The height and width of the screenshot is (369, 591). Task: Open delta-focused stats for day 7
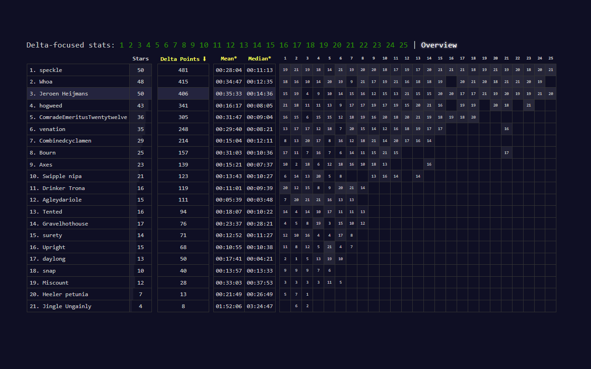coord(175,45)
